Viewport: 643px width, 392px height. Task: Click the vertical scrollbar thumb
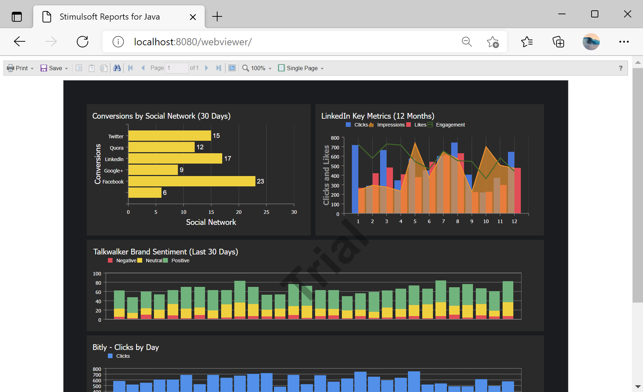[638, 185]
